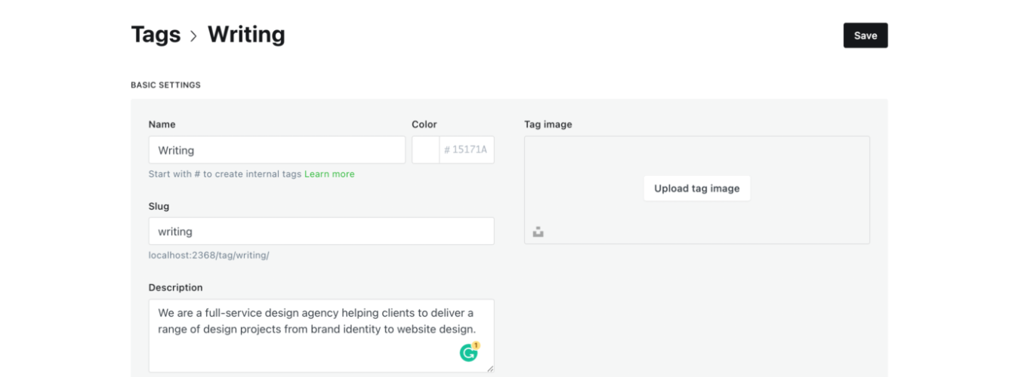Click the Tag image label
Viewport: 1009px width, 377px height.
click(x=548, y=124)
